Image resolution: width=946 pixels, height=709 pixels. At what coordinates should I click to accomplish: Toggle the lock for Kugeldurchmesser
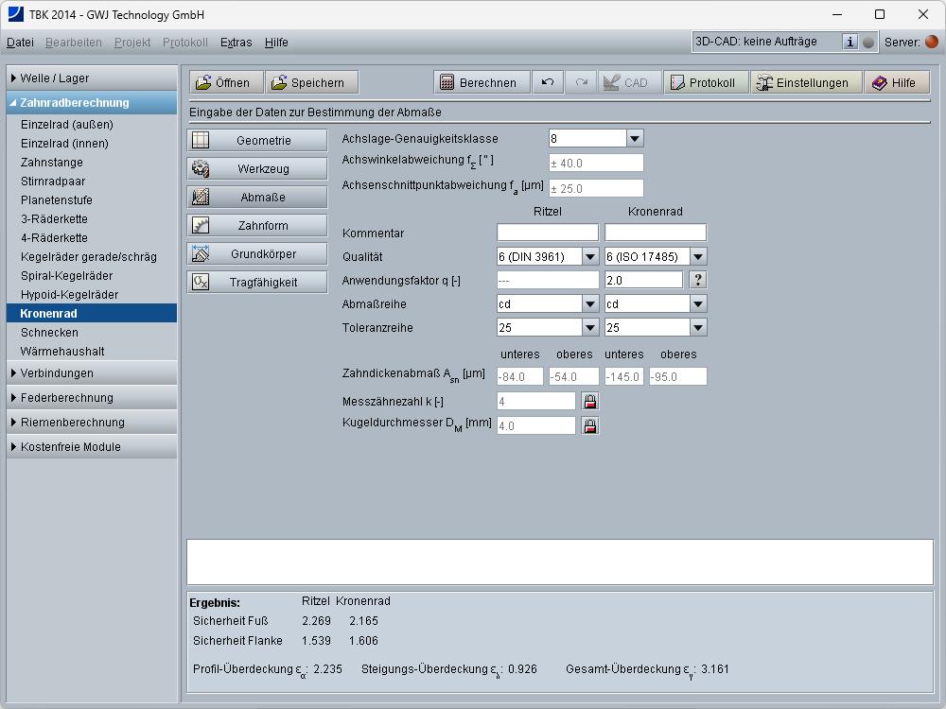pyautogui.click(x=590, y=425)
